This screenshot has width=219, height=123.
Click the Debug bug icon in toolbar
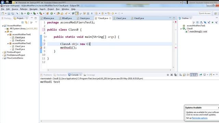tap(22, 13)
